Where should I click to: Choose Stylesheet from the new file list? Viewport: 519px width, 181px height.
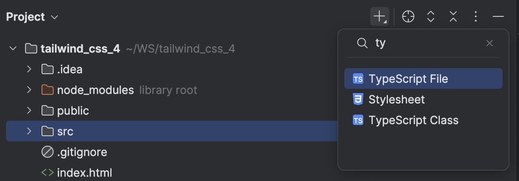point(423,100)
